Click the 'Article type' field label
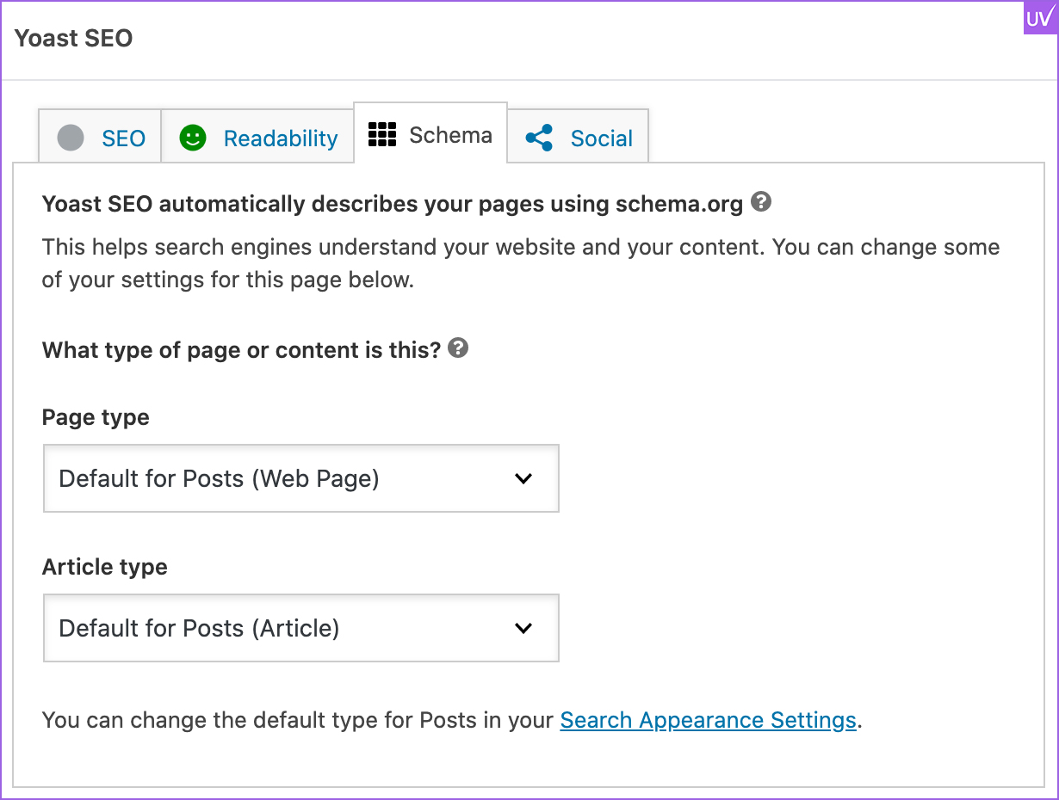1059x800 pixels. tap(105, 568)
